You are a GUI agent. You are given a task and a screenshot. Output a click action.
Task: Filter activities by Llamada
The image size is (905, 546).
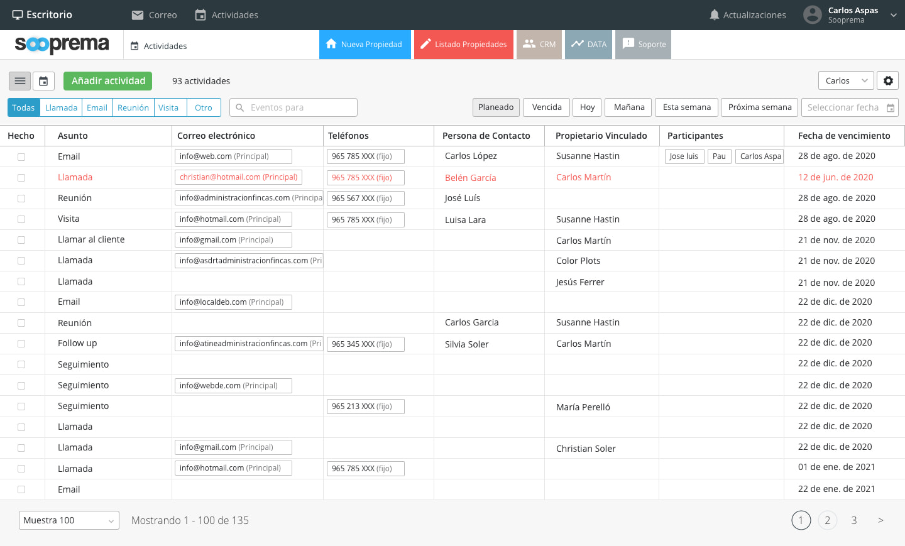point(61,107)
